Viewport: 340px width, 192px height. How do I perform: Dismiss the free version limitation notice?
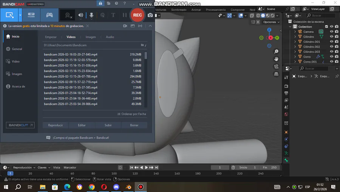pyautogui.click(x=88, y=26)
